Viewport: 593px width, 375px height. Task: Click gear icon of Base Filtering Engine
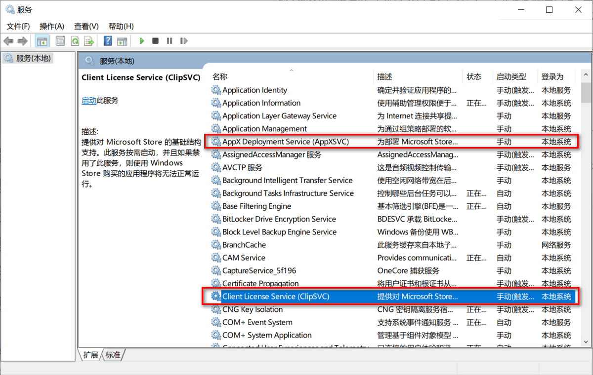[216, 206]
